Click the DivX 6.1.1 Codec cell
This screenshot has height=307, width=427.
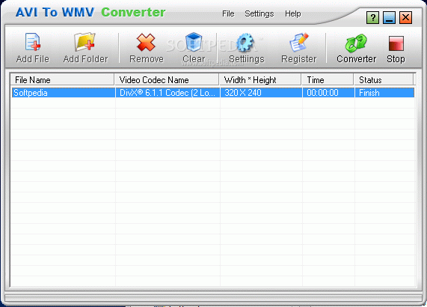coord(168,93)
